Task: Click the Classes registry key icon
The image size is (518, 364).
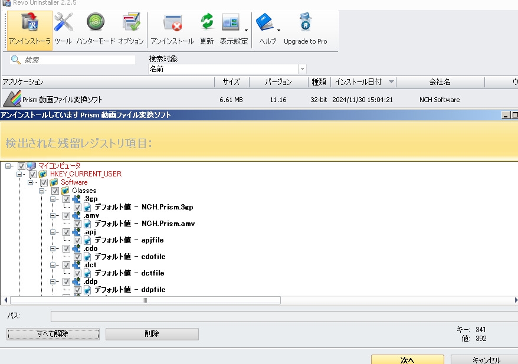Action: 65,191
